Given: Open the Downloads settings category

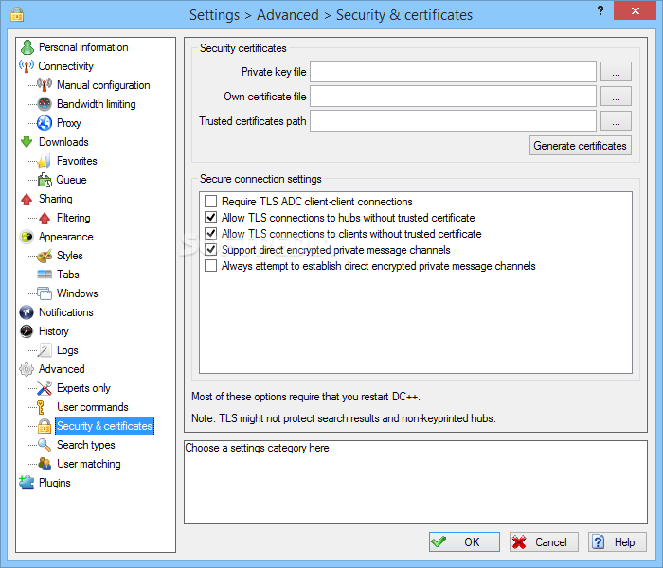Looking at the screenshot, I should (x=63, y=142).
